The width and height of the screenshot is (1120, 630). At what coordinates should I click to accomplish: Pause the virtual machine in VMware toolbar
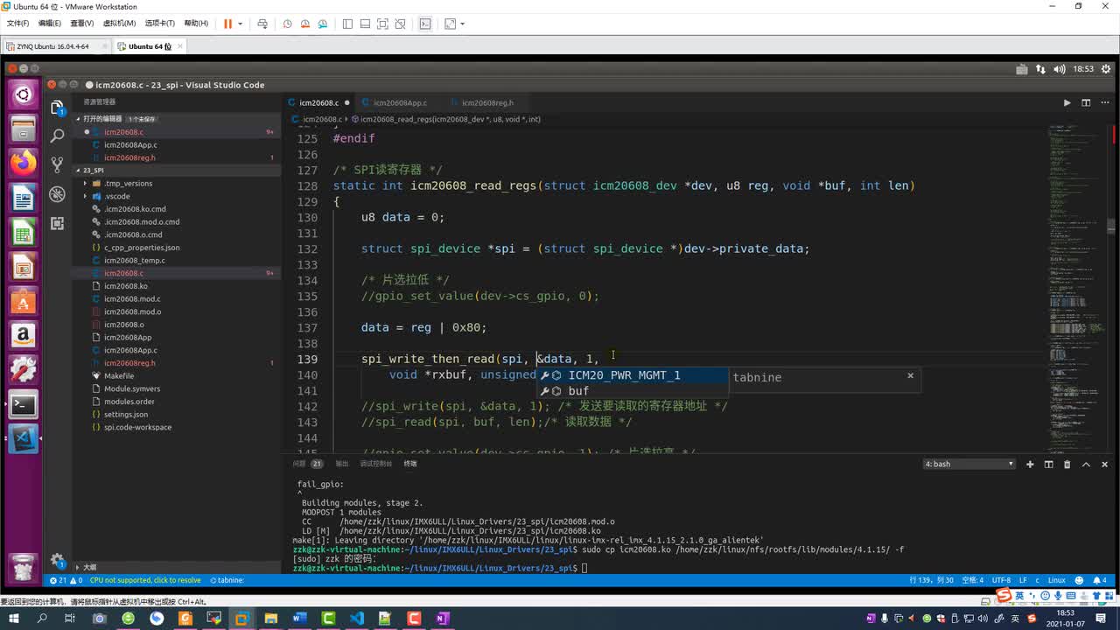(x=227, y=24)
